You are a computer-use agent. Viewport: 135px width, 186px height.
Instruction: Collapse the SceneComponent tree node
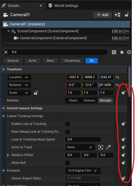tap(9, 31)
